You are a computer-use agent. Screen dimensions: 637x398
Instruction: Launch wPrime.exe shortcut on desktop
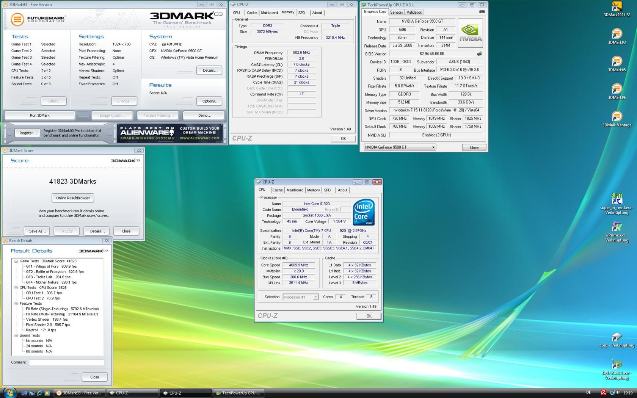(617, 232)
